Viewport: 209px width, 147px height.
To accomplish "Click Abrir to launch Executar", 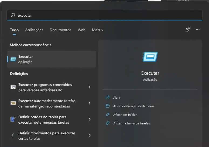I will (117, 98).
